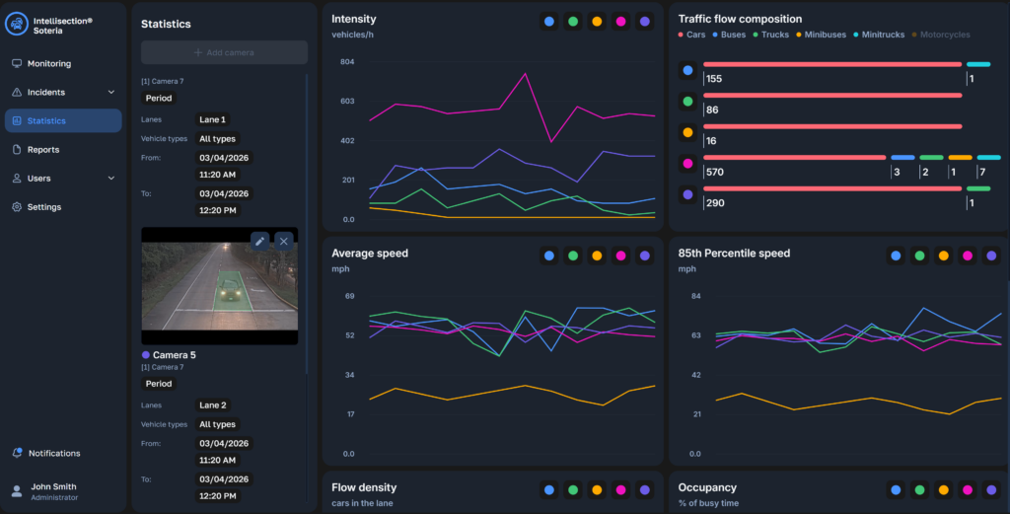Click the Trucks legend entry
The height and width of the screenshot is (514, 1010).
771,35
